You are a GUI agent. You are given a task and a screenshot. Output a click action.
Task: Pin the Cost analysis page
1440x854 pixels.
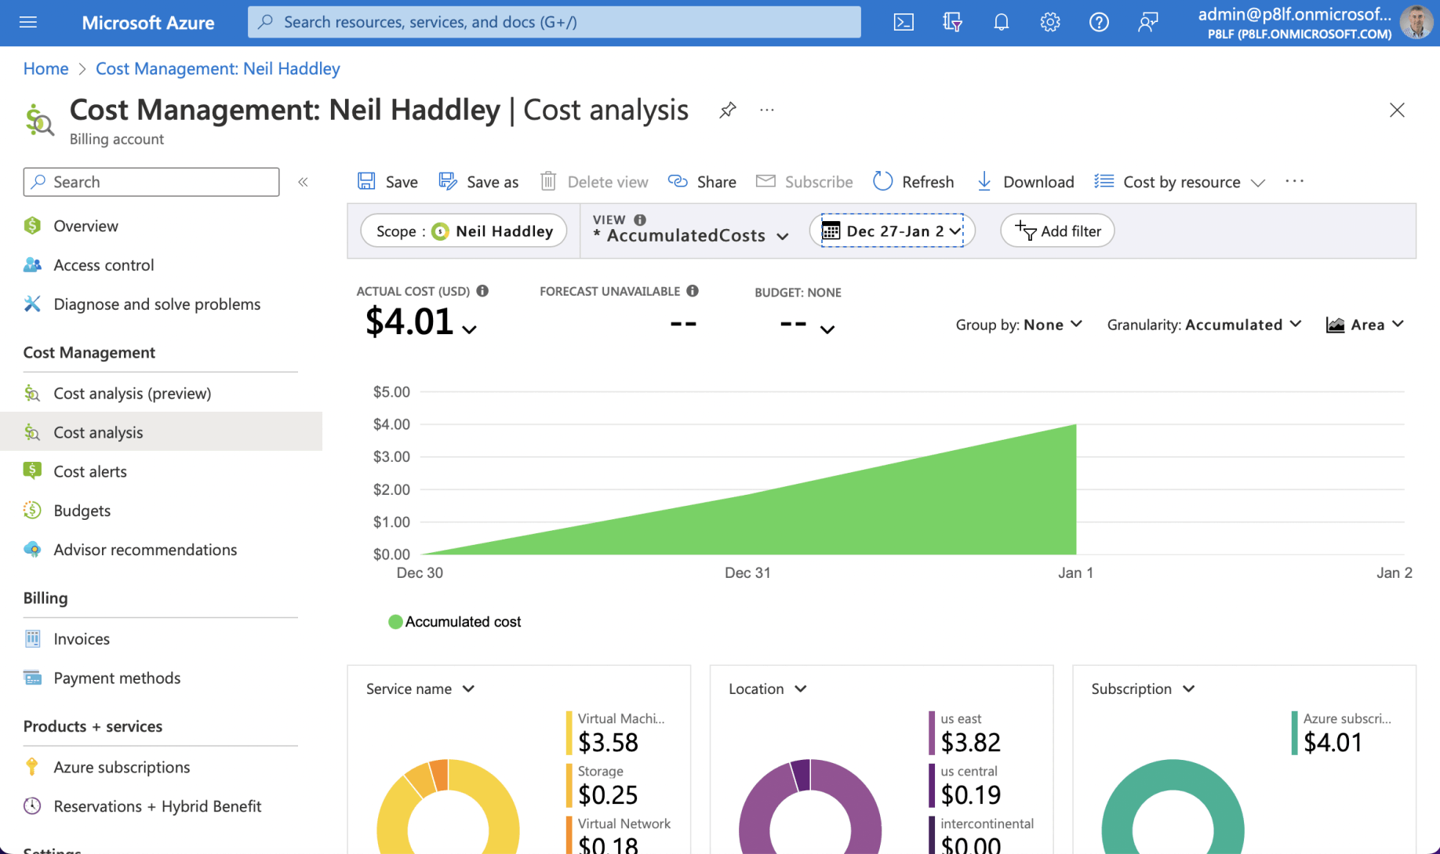pos(727,111)
